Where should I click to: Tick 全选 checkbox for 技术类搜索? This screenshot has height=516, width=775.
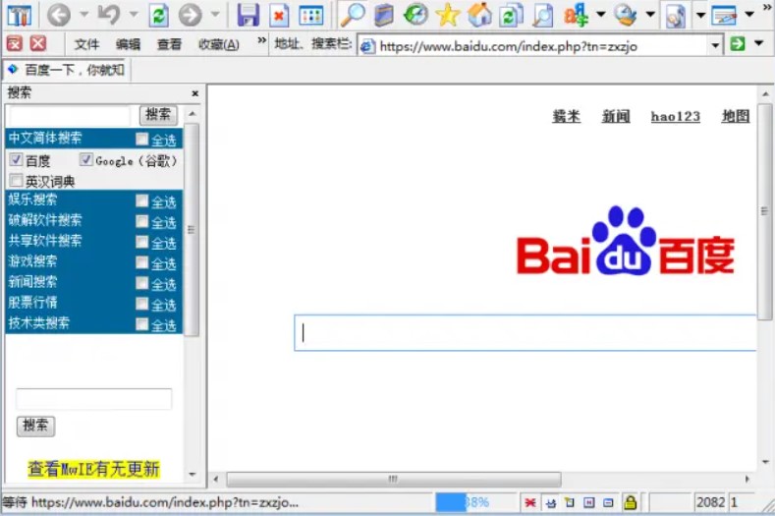142,323
